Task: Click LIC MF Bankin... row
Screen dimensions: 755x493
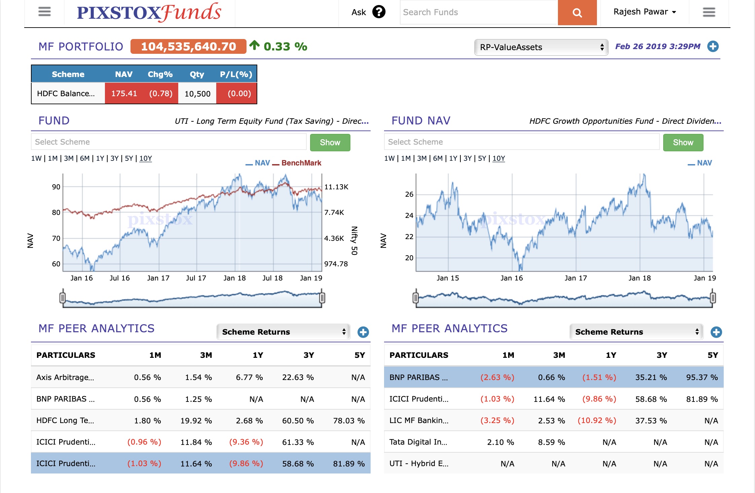Action: pyautogui.click(x=554, y=420)
